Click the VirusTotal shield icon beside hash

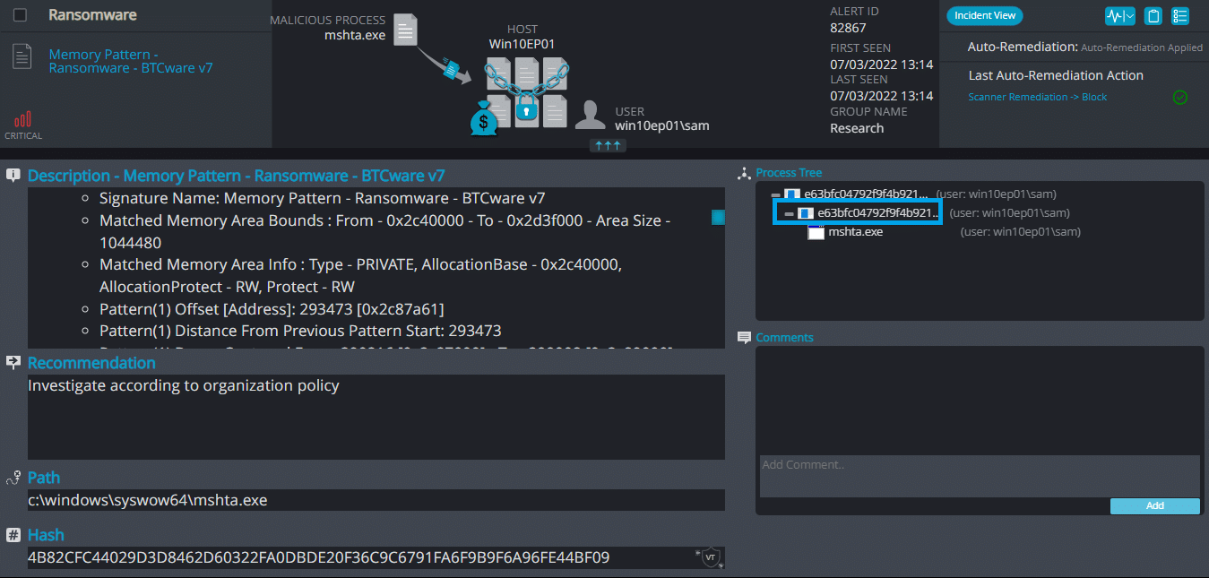(x=710, y=557)
